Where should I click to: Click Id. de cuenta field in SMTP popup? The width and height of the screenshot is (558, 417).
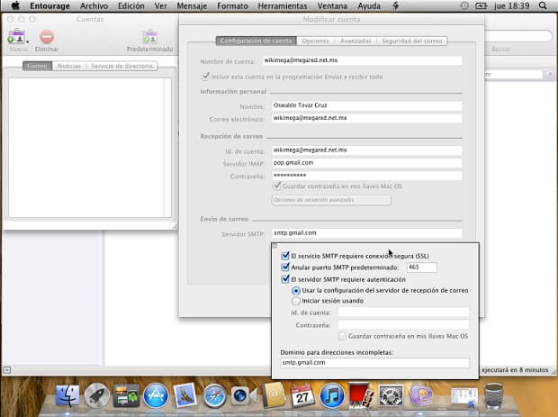pos(403,313)
